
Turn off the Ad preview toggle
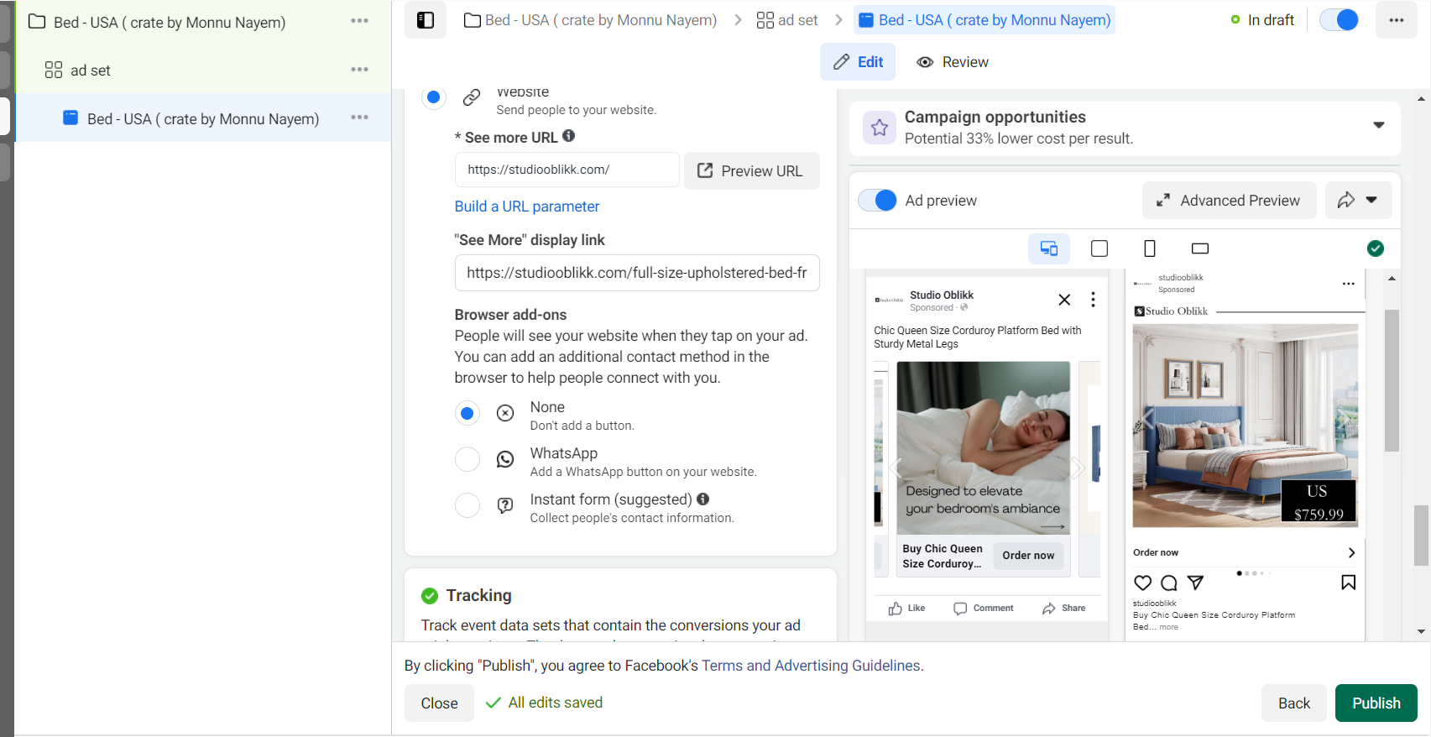(x=878, y=201)
